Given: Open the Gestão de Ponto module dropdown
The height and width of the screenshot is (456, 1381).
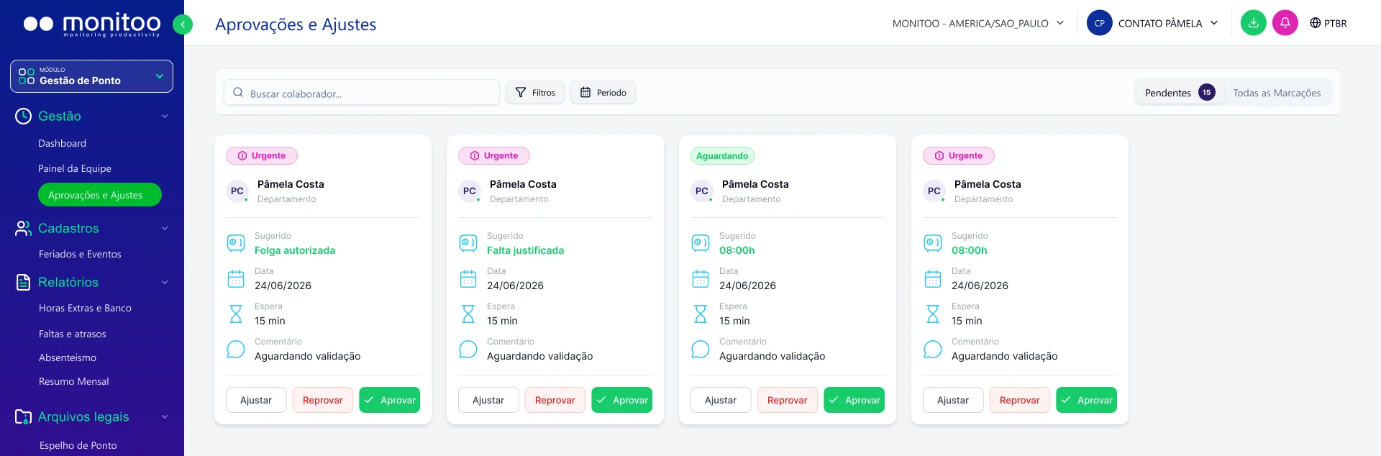Looking at the screenshot, I should tap(91, 76).
